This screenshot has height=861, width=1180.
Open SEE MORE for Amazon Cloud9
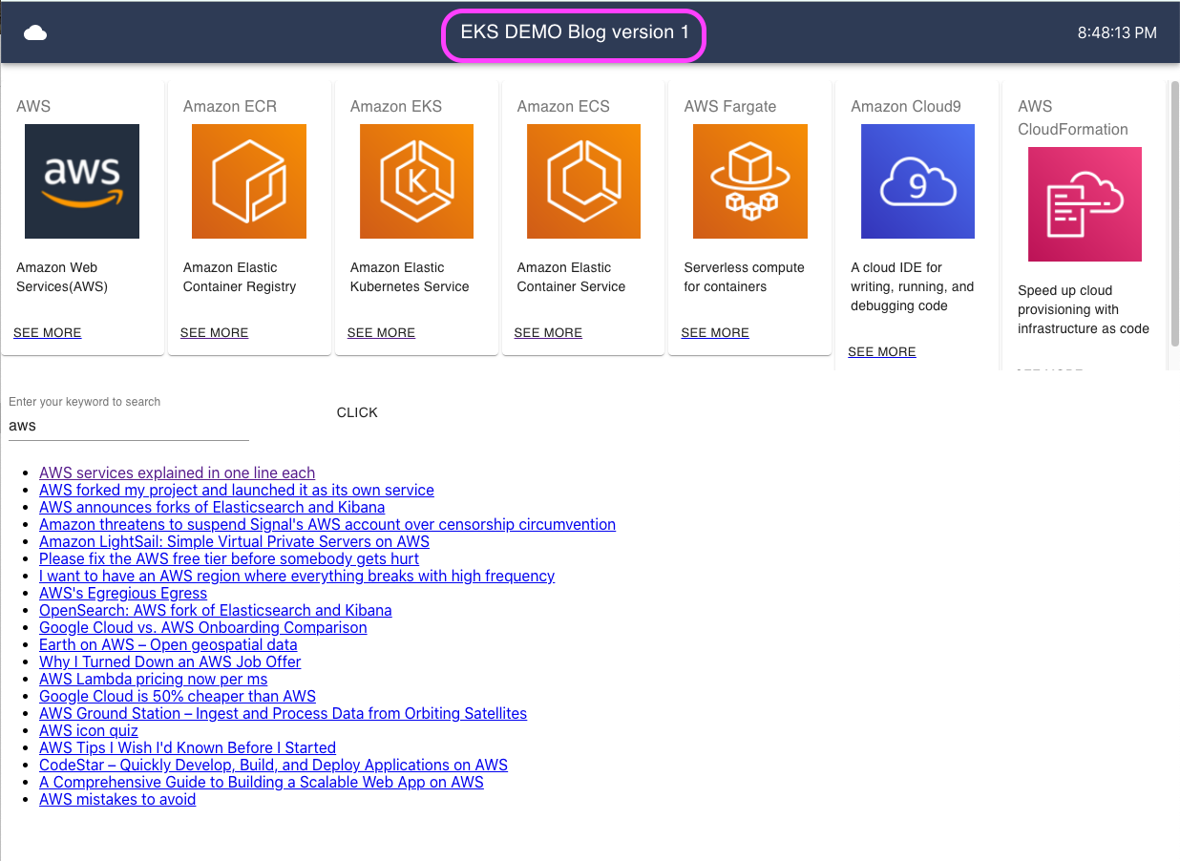point(882,352)
